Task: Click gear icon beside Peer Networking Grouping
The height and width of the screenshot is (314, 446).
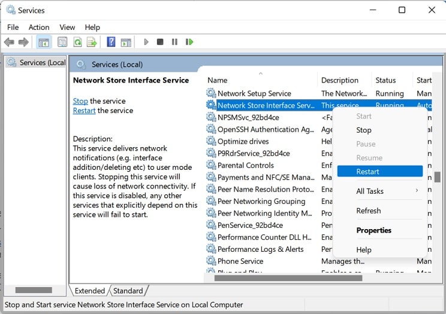Action: tap(211, 201)
